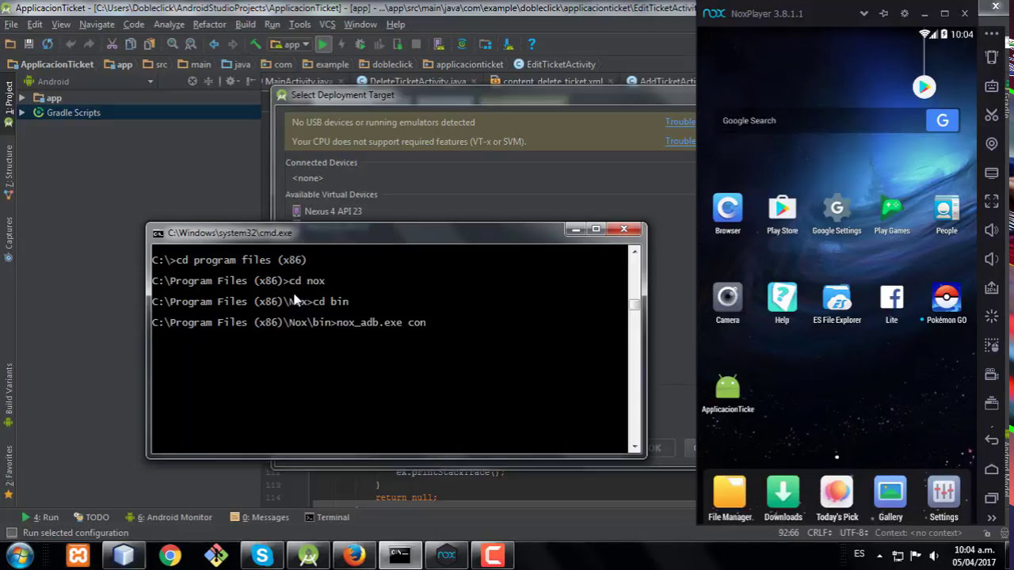Open Pokémon GO app in Nox
The image size is (1014, 570).
946,304
